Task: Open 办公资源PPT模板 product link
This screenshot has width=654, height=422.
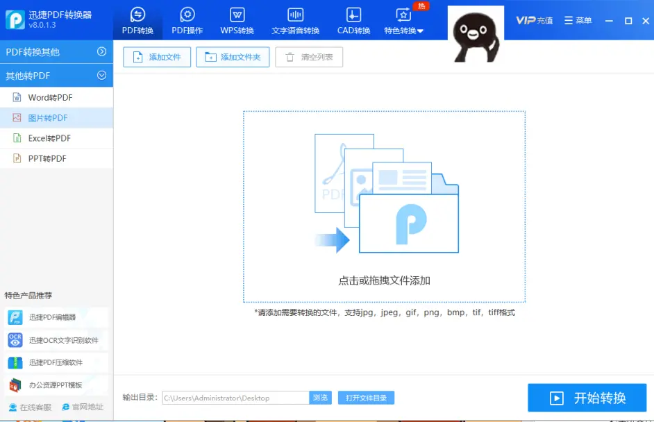Action: coord(56,385)
